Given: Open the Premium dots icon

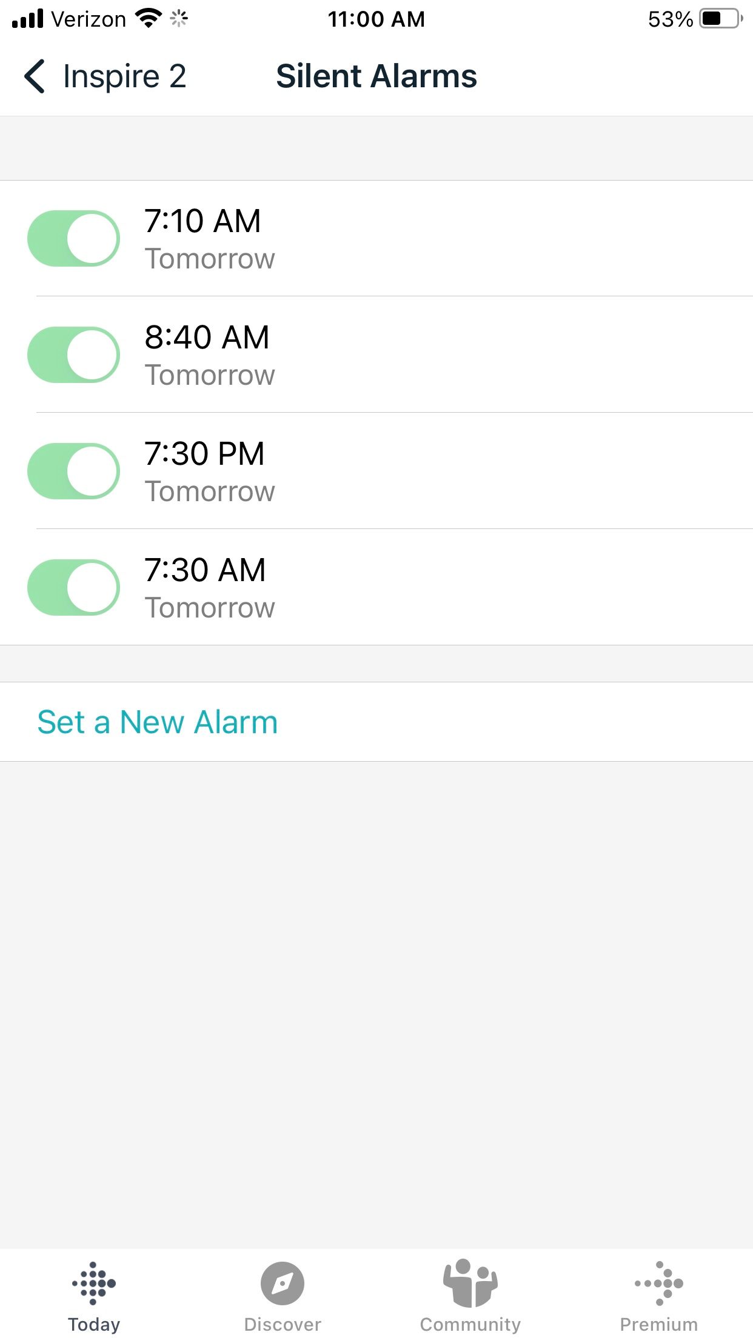Looking at the screenshot, I should [x=659, y=1283].
